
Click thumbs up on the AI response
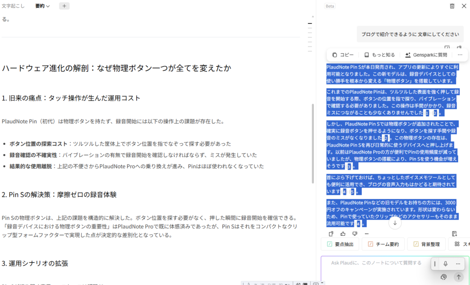[343, 234]
